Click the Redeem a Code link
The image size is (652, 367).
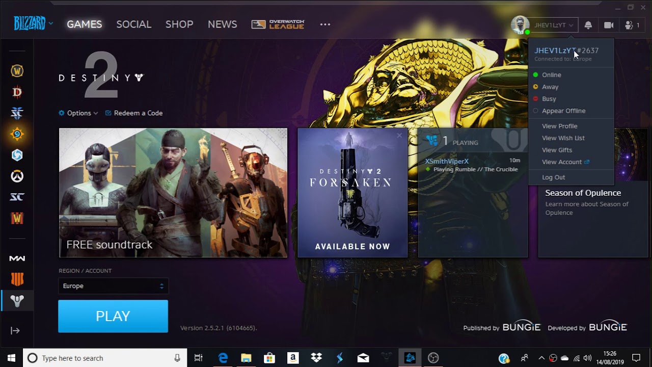click(134, 113)
